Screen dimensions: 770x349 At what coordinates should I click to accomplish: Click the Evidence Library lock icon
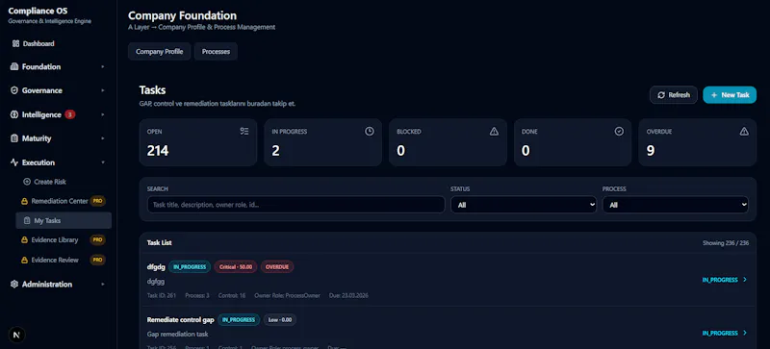click(x=24, y=240)
